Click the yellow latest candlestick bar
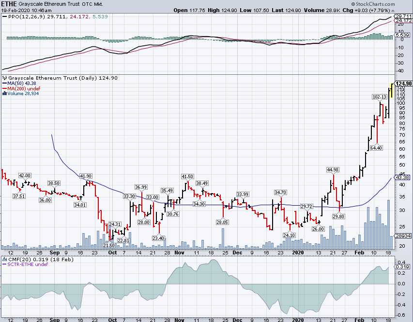 (391, 91)
